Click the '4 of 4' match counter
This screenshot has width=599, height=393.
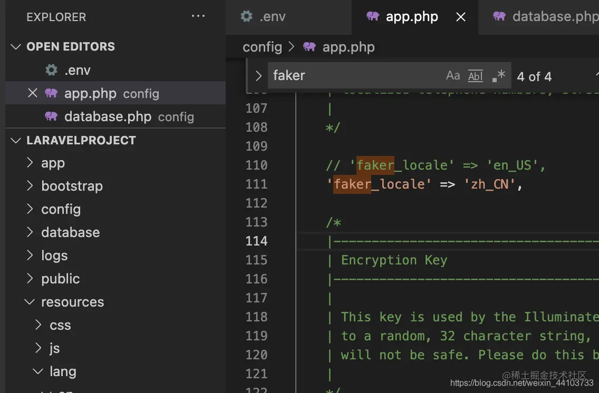[x=534, y=76]
